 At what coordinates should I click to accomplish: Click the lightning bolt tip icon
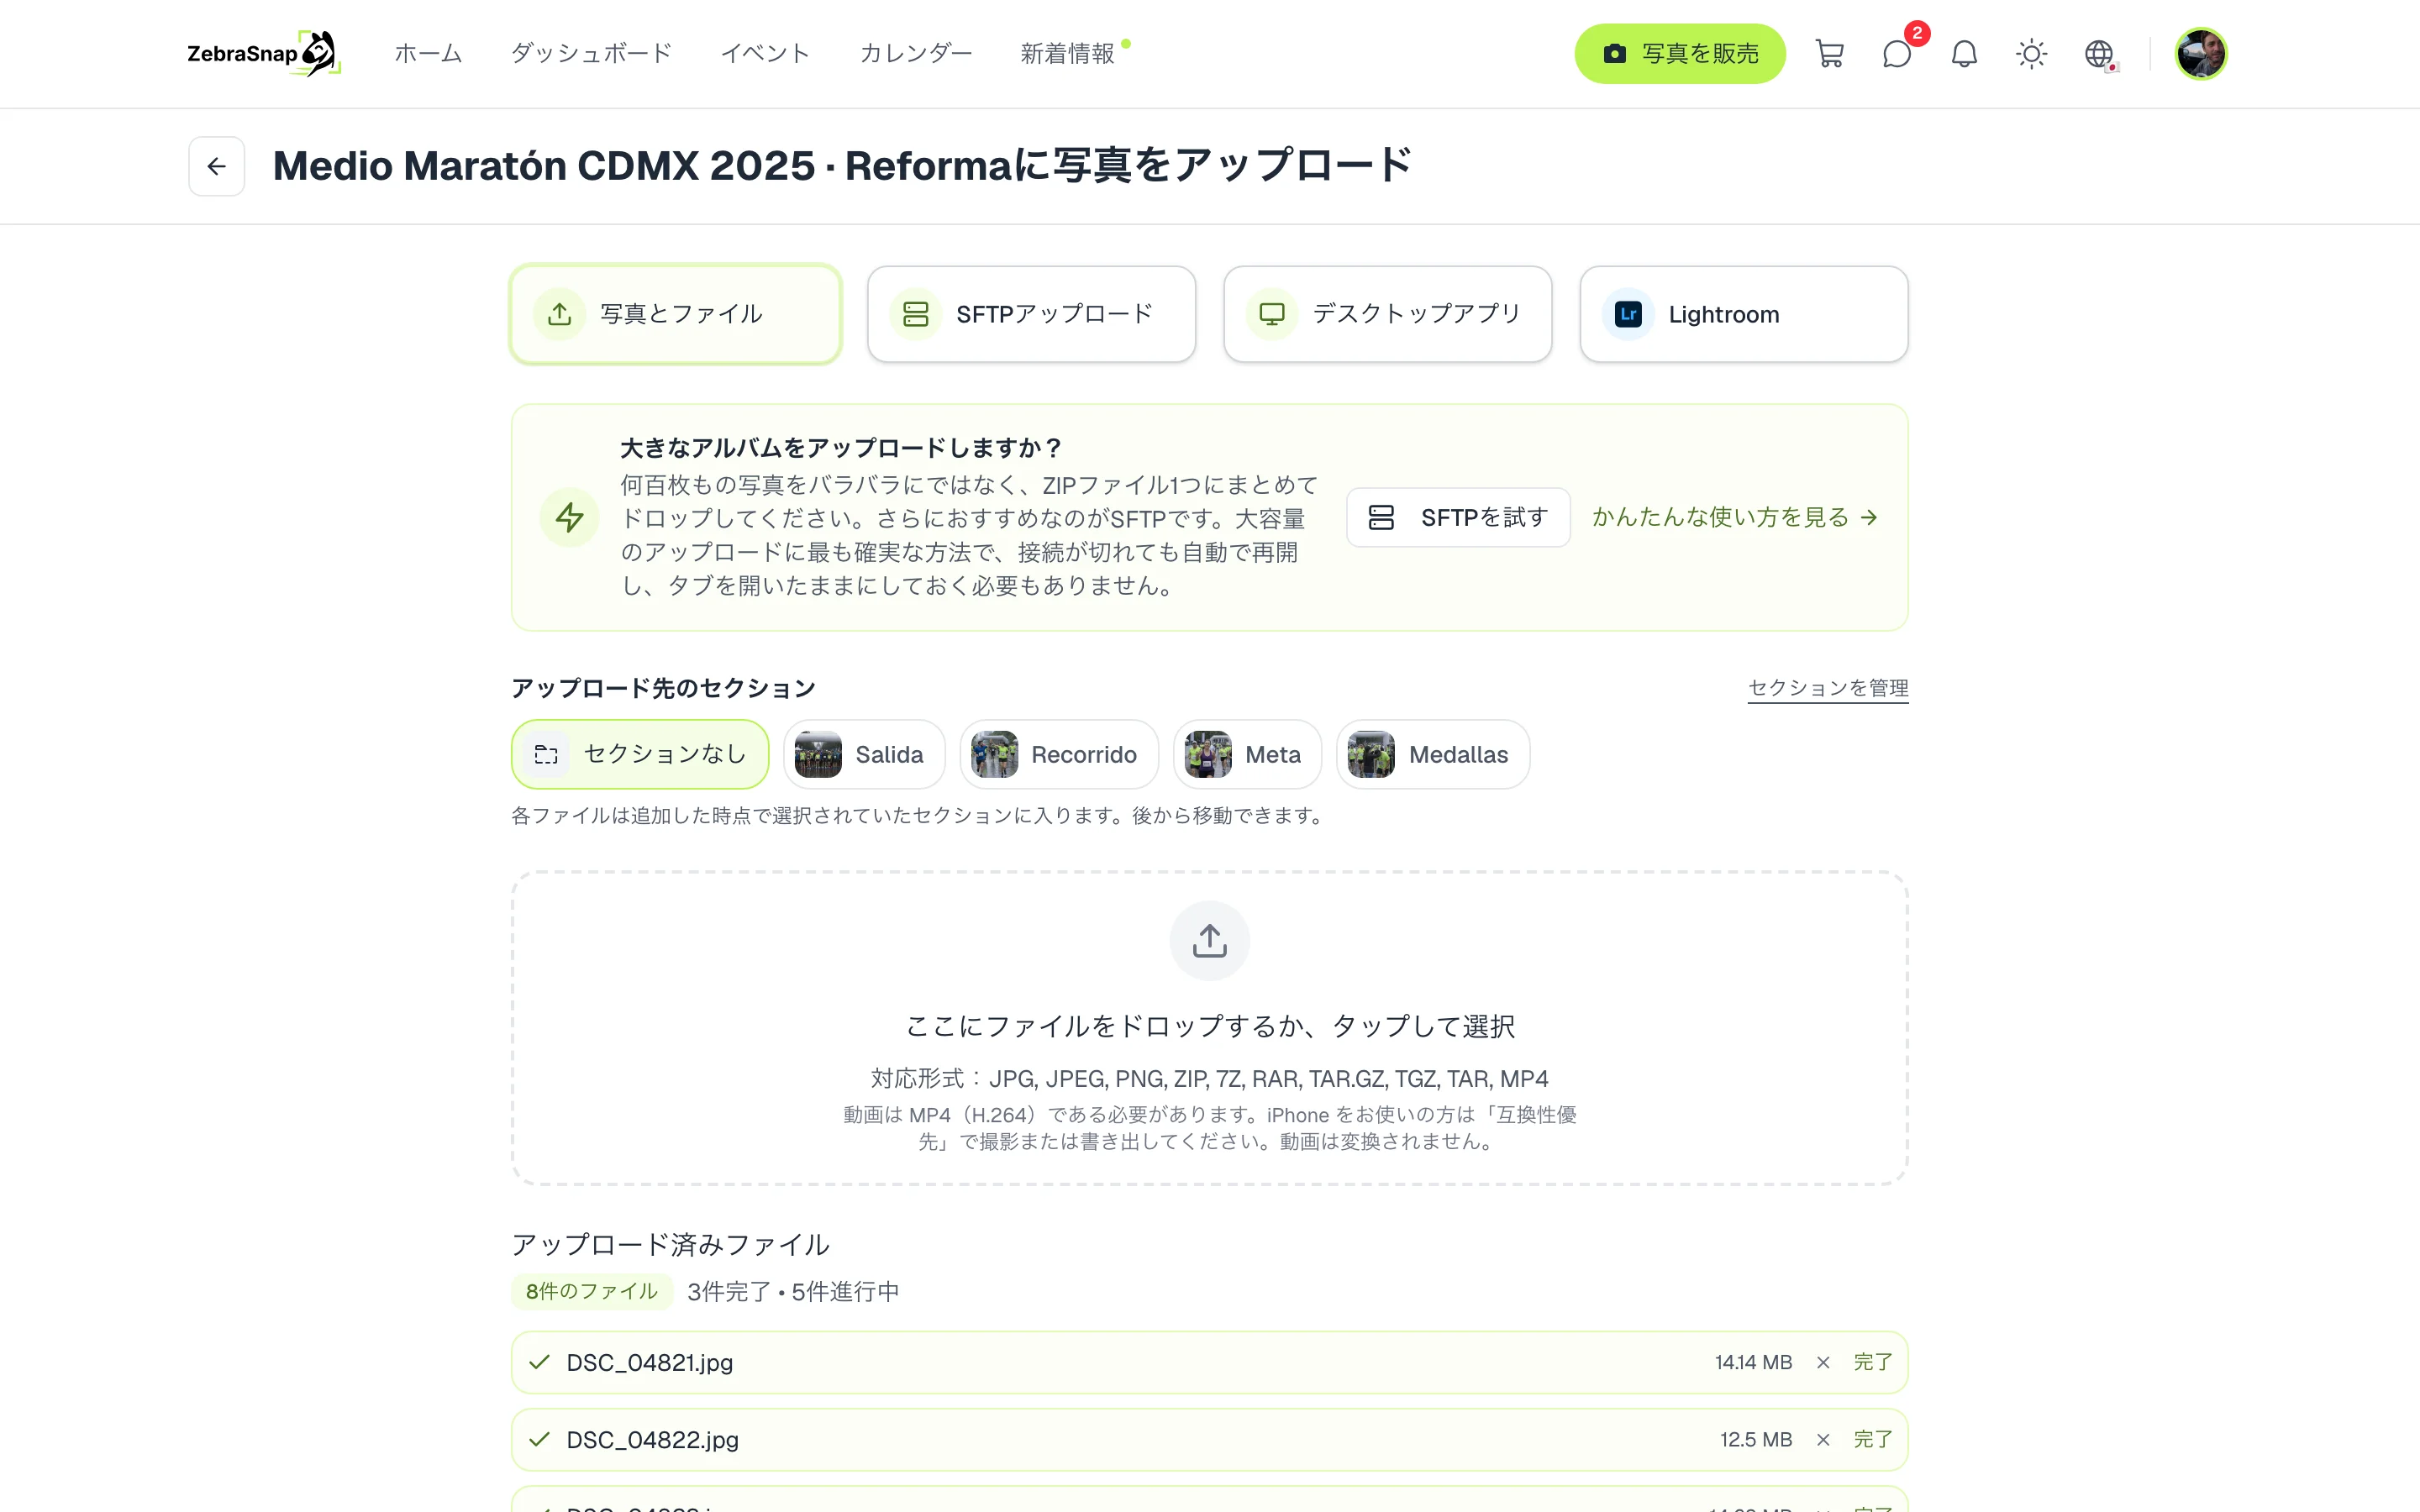(569, 517)
